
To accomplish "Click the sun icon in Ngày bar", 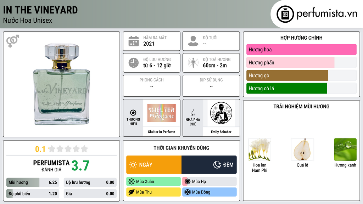I will pyautogui.click(x=133, y=165).
